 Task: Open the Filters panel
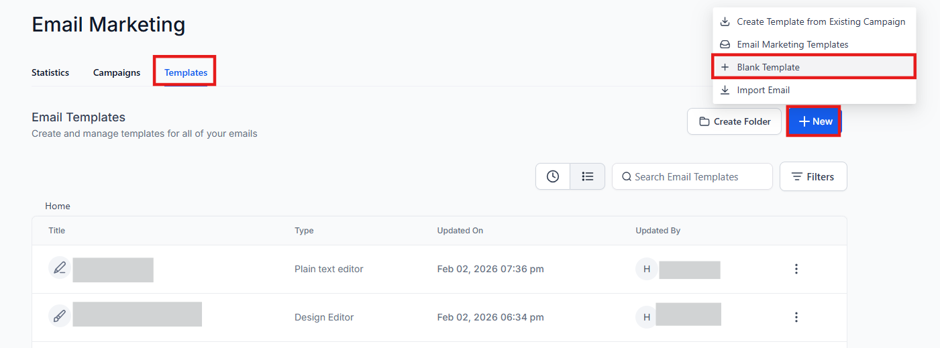[x=813, y=177]
